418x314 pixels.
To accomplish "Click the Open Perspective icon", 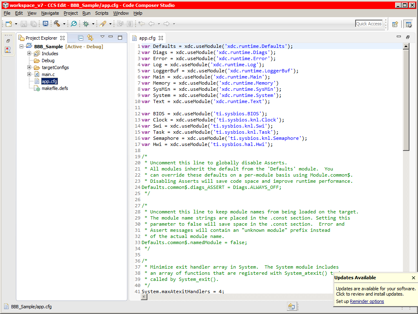I will click(x=395, y=24).
